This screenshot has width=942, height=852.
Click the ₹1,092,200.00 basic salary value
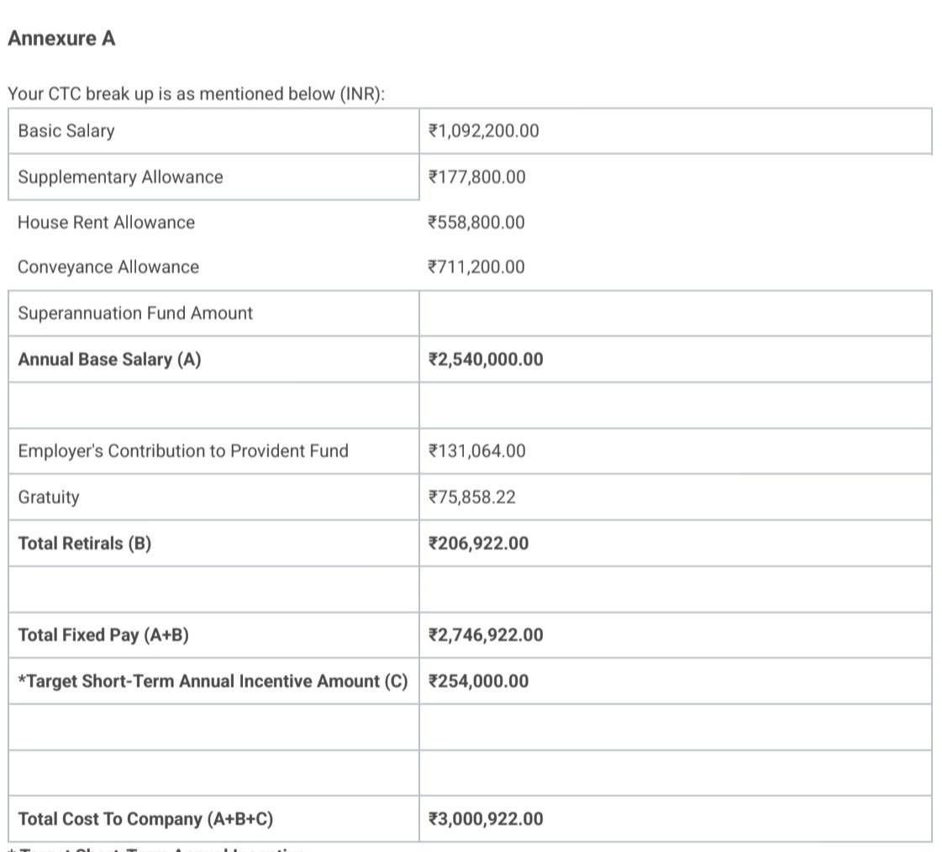click(x=484, y=131)
